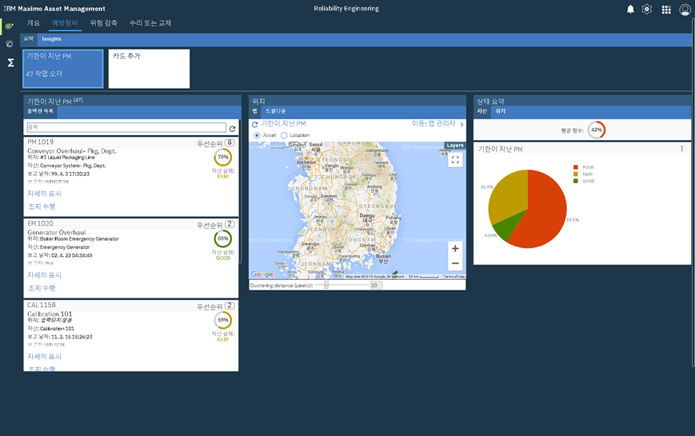Switch to the 개요 tab
Viewport: 695px width, 436px height.
click(x=34, y=23)
